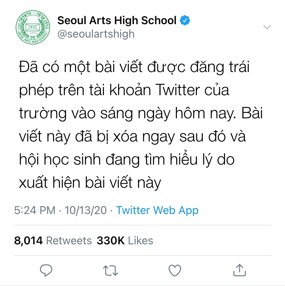Open Seoul Arts High School logo avatar
The width and height of the screenshot is (285, 286).
click(33, 27)
